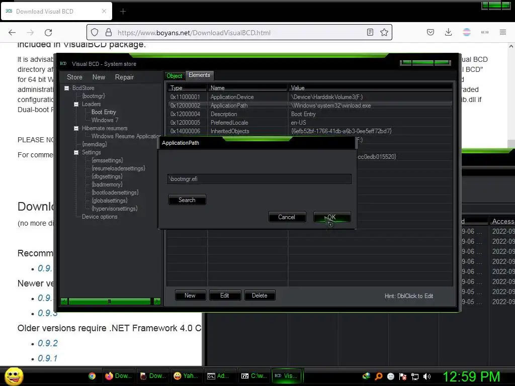Select Windows Resume Application entry

point(126,136)
